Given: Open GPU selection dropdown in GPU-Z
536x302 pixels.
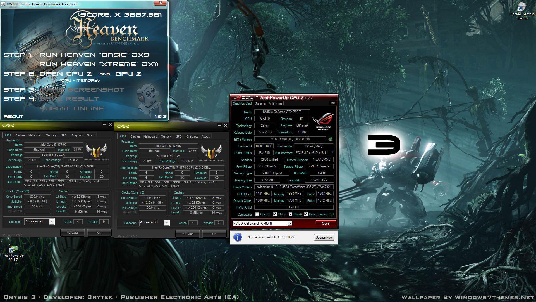Looking at the screenshot, I should pos(290,223).
